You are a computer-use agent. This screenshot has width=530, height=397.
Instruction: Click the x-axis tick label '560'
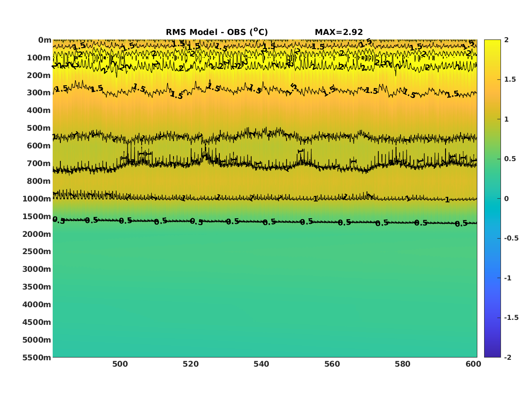(332, 364)
